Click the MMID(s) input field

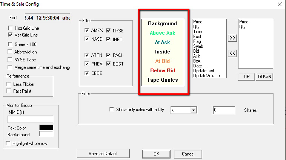[x=31, y=119]
